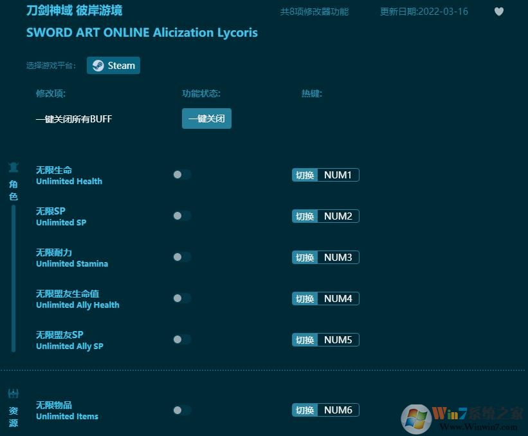Click the character section vertical scroll bar
Viewport: 528px width, 436px height.
(14, 278)
